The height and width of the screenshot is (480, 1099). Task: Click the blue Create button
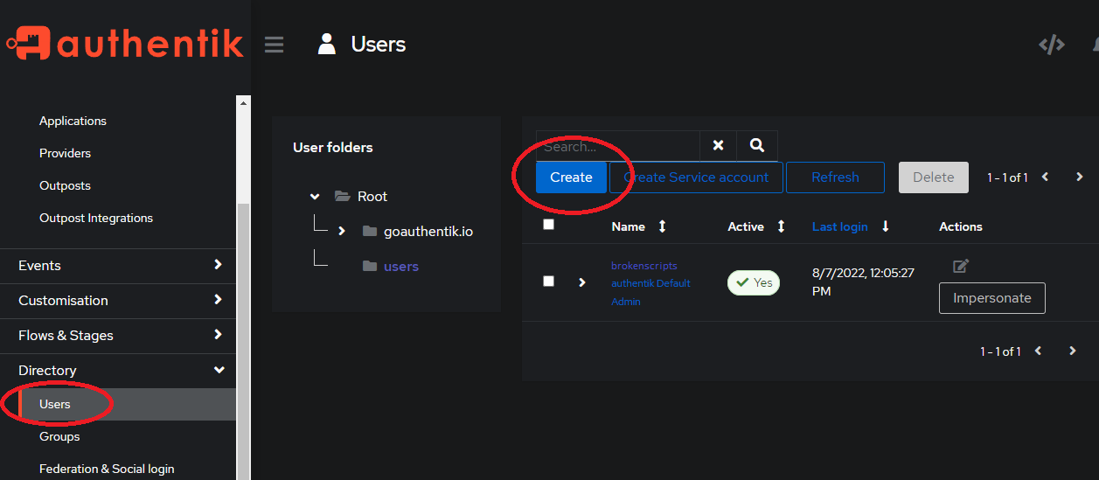571,177
